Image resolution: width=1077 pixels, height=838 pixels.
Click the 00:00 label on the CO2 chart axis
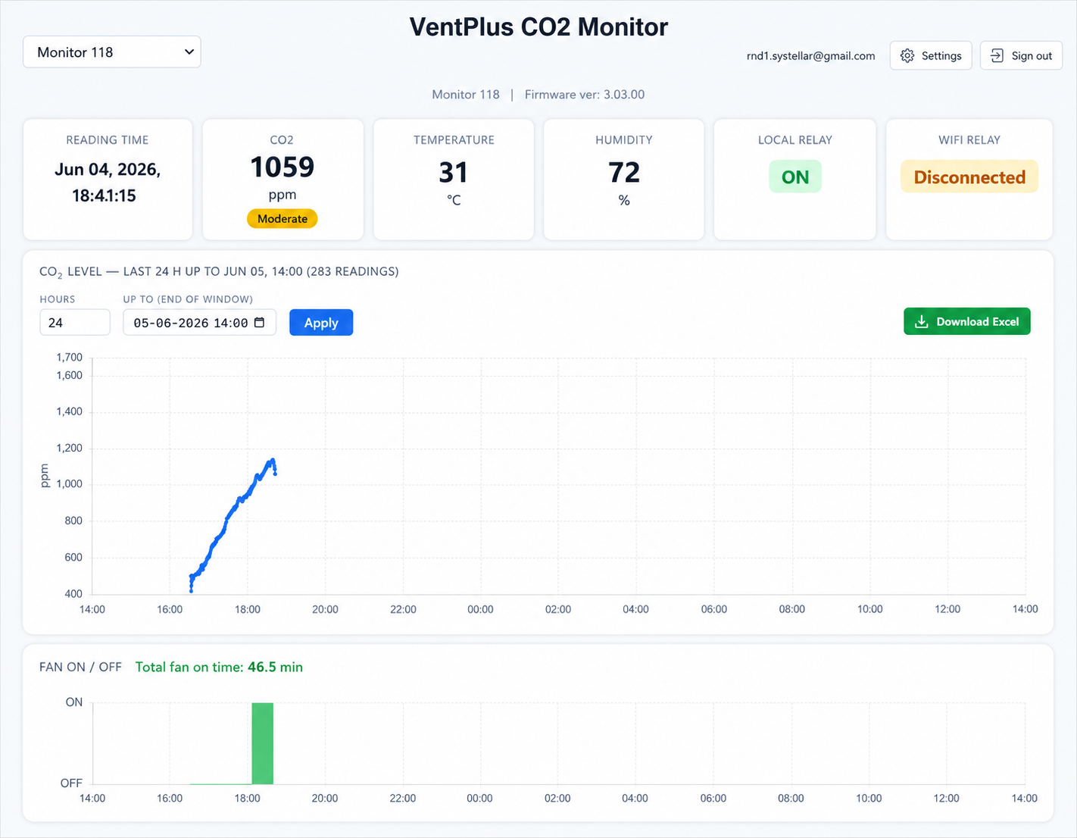coord(480,609)
